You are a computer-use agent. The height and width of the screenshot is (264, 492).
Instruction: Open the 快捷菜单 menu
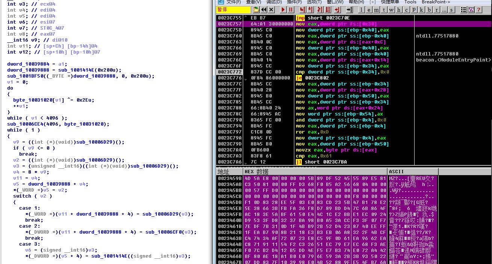pos(390,2)
